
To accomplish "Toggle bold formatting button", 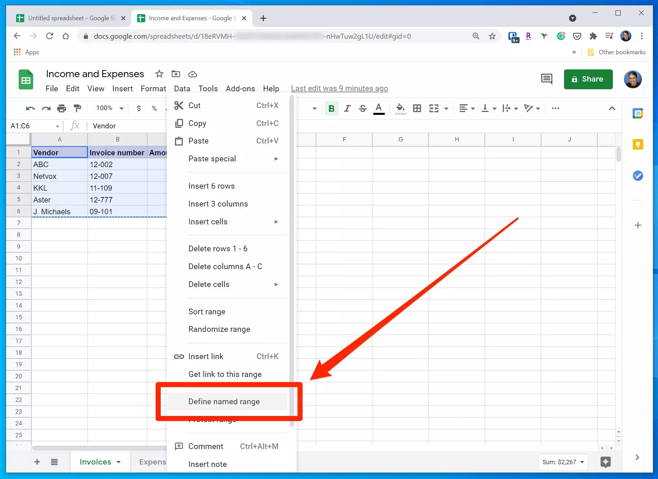I will click(x=331, y=108).
